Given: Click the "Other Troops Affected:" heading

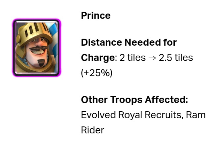Looking at the screenshot, I should click(134, 100).
